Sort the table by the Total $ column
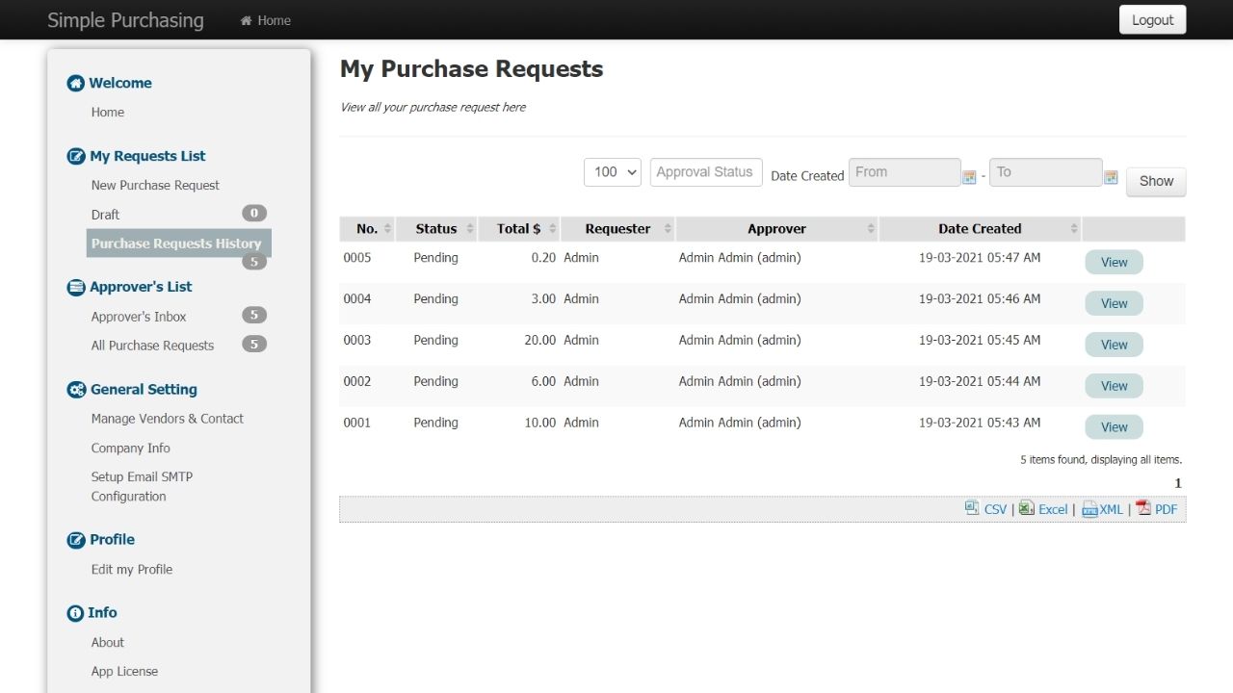Viewport: 1233px width, 693px height. click(x=518, y=229)
